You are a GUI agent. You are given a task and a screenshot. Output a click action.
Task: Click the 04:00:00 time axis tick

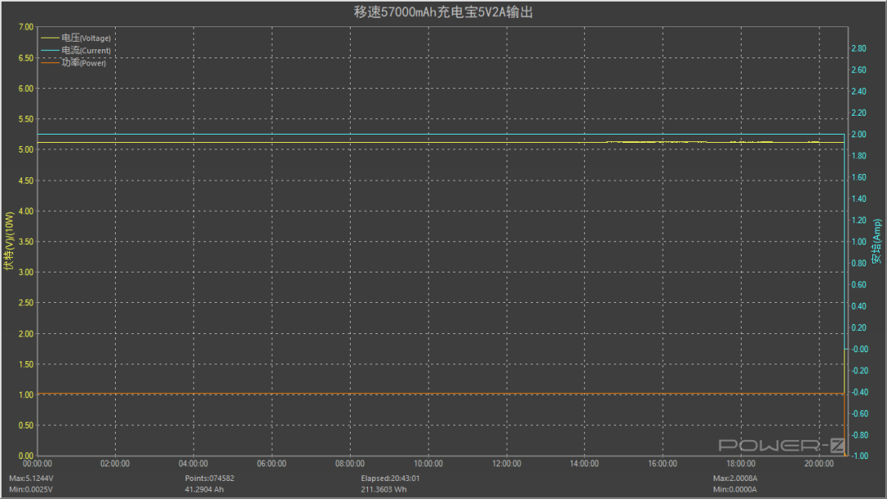click(x=194, y=464)
